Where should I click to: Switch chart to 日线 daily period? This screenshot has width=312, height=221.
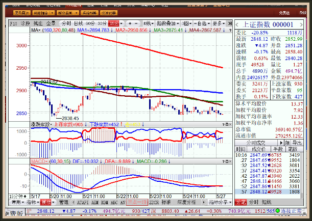79,23
